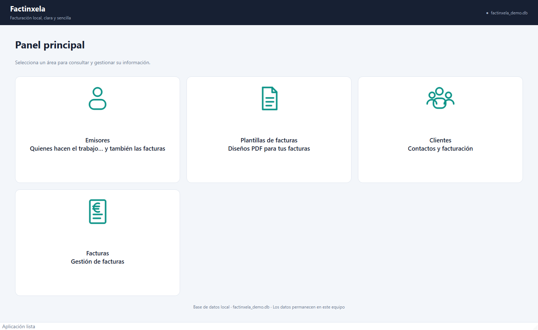The height and width of the screenshot is (330, 538).
Task: Open the Facturas card title
Action: [x=98, y=253]
